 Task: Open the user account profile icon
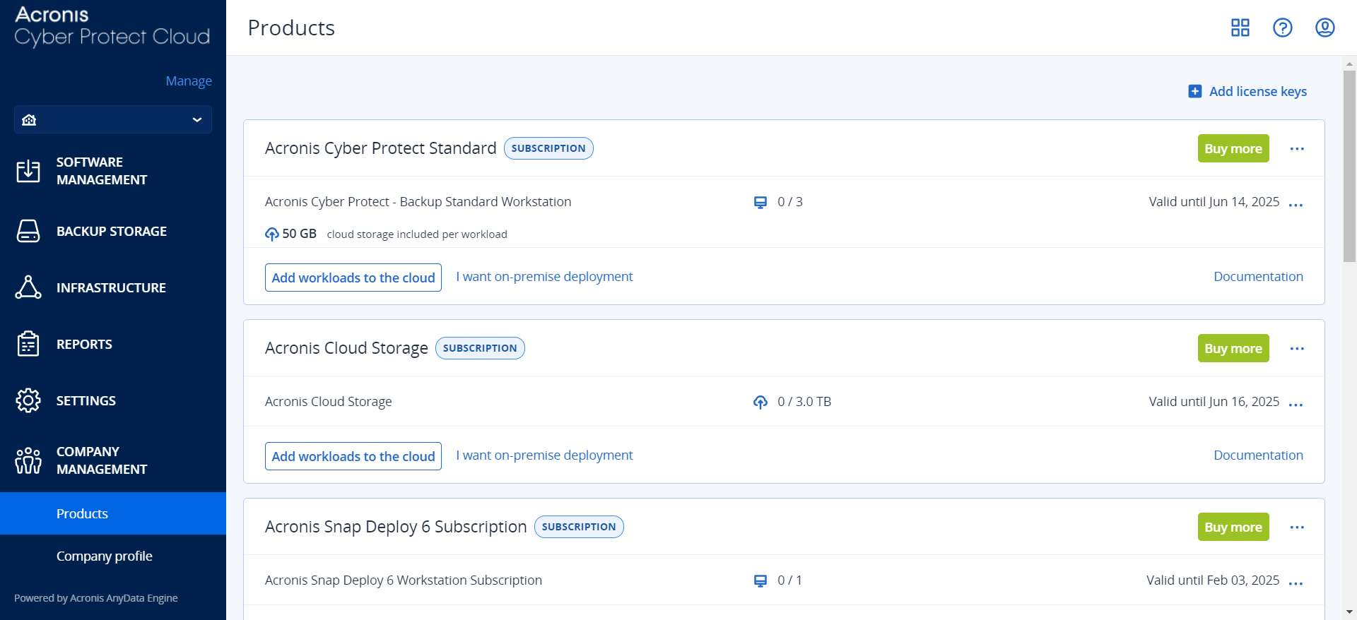click(x=1324, y=28)
